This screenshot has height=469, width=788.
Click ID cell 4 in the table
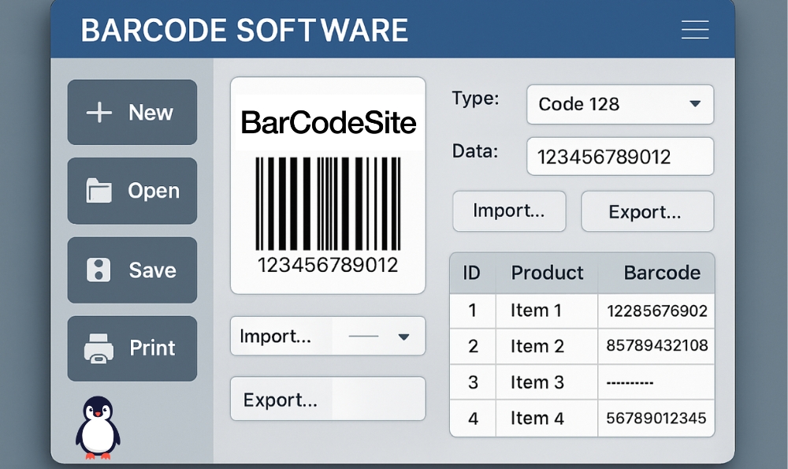(x=473, y=419)
